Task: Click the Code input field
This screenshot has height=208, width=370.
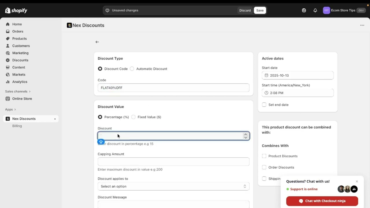Action: tap(173, 88)
